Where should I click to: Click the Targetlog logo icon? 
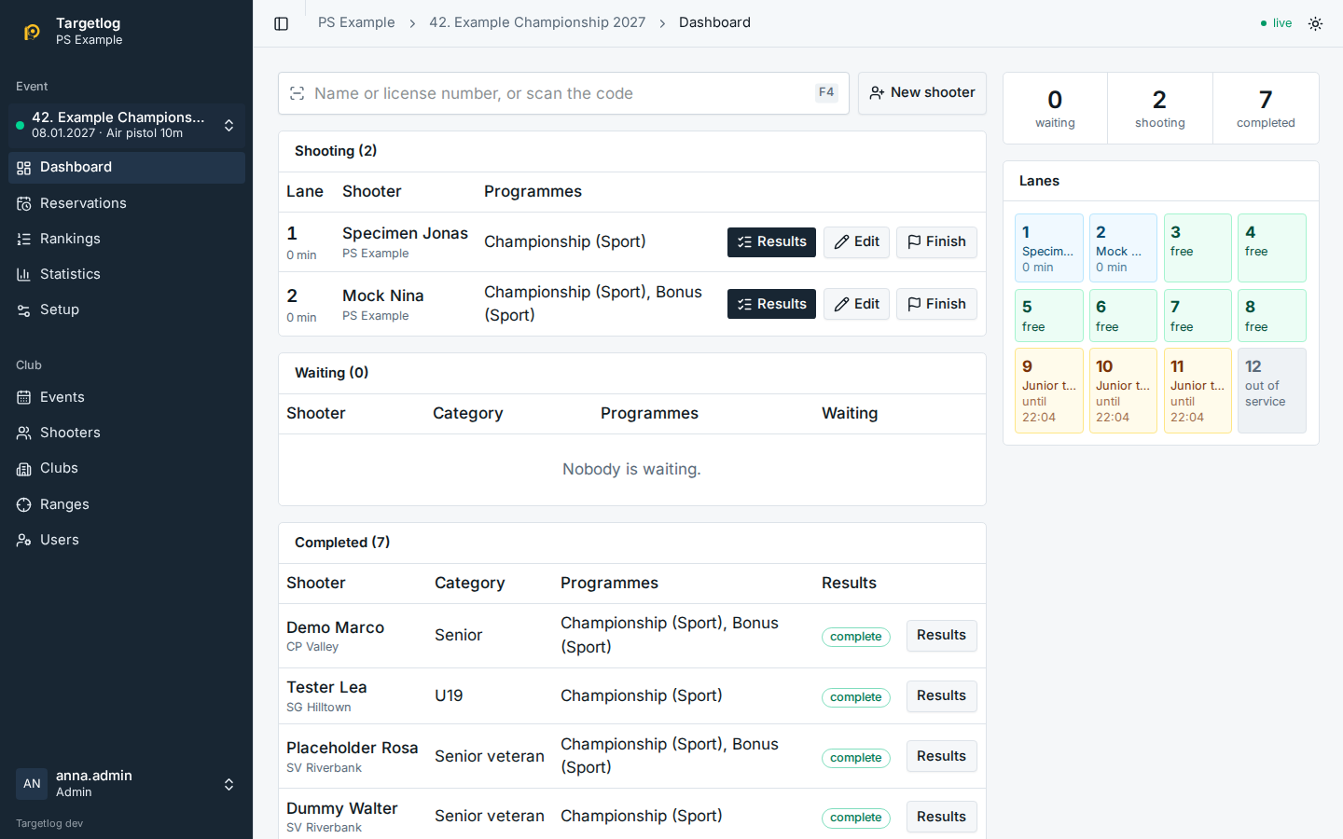click(x=32, y=32)
